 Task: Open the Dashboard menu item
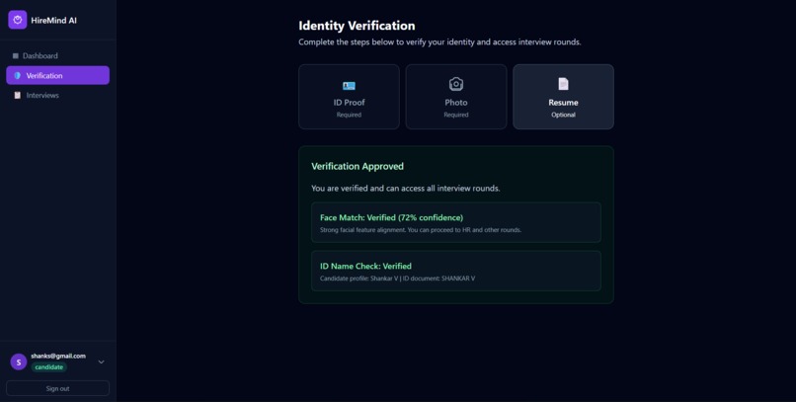58,56
